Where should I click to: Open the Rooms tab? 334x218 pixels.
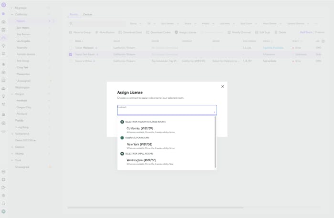[73, 15]
